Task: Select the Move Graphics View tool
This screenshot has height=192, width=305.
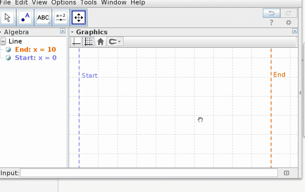Action: coord(79,17)
